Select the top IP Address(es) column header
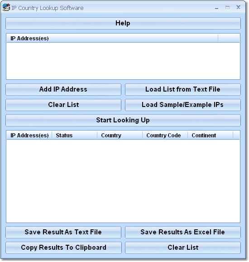This screenshot has width=249, height=262. [x=112, y=38]
